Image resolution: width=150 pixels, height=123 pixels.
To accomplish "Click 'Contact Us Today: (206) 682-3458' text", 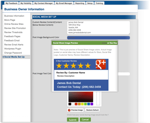I will 79,87.
